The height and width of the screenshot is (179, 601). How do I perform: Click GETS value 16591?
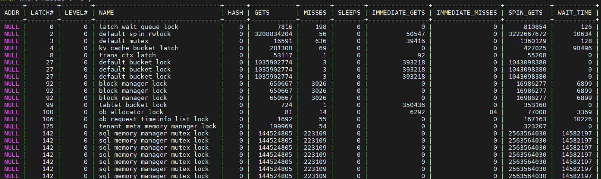pyautogui.click(x=283, y=41)
